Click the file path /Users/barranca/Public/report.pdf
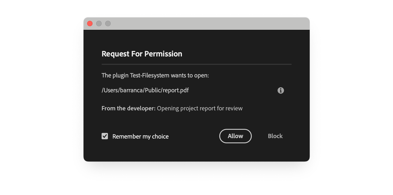Image resolution: width=393 pixels, height=195 pixels. [x=145, y=90]
